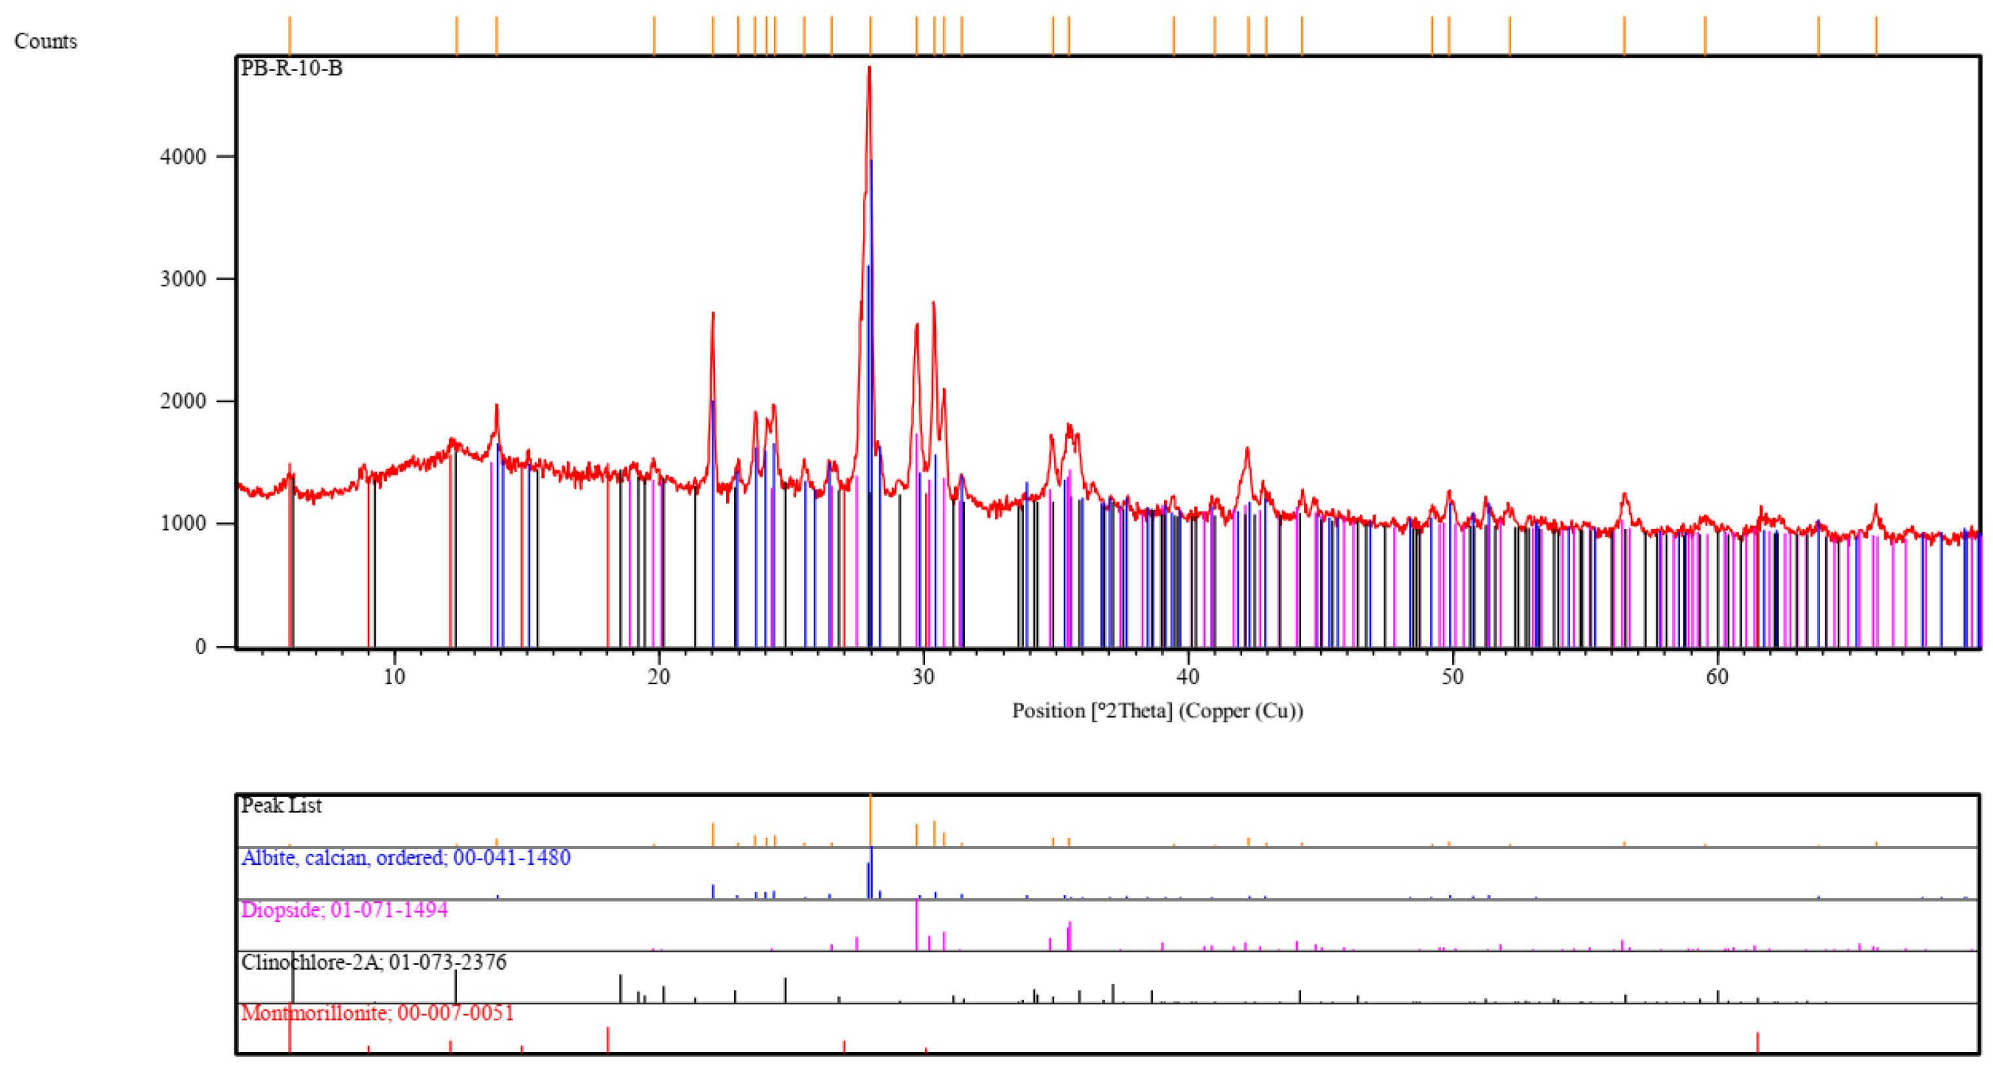Screen dimensions: 1993x1075
Task: Select the Montmorillonite 00-007-0051 entry
Action: [376, 1013]
